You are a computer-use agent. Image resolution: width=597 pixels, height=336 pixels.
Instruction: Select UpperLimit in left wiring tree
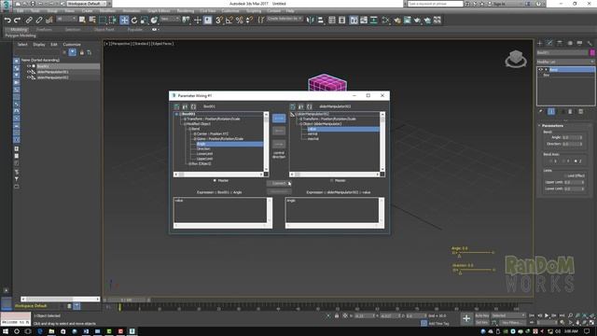coord(205,159)
